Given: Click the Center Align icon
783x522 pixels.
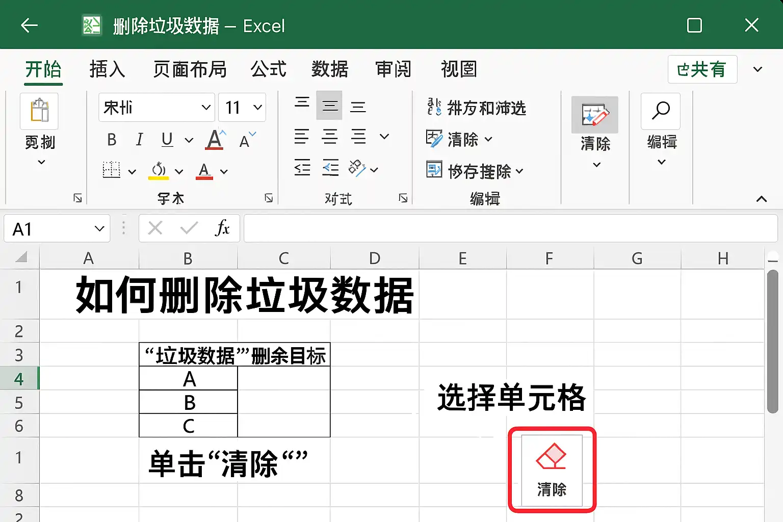Looking at the screenshot, I should click(x=330, y=137).
